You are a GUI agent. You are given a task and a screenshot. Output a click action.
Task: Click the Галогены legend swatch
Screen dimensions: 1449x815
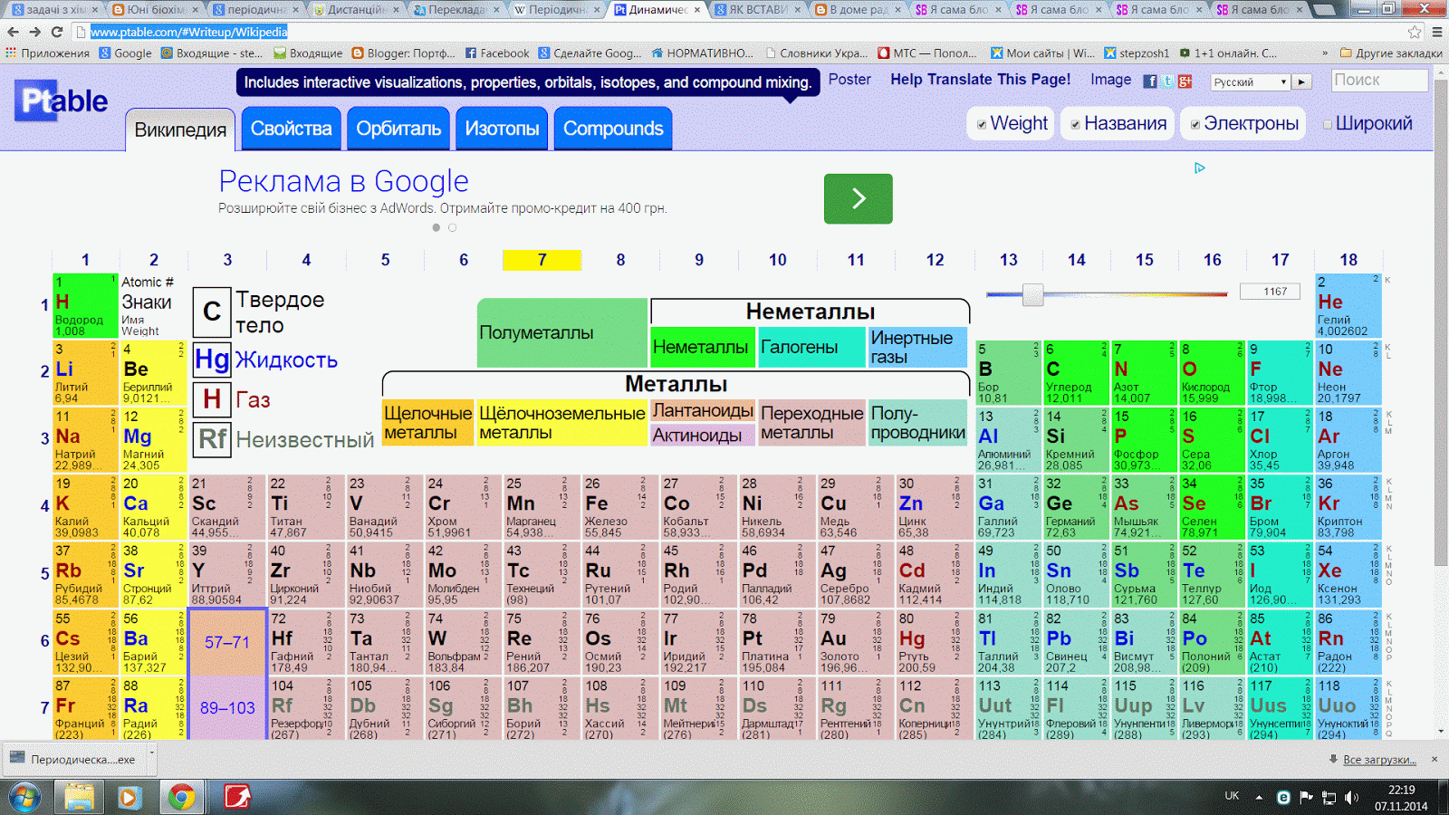(x=811, y=347)
